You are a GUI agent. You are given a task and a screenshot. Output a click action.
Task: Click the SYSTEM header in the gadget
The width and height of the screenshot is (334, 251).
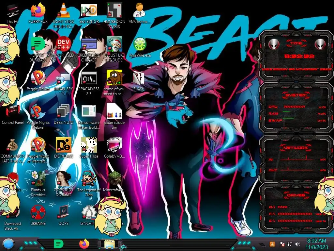pyautogui.click(x=296, y=95)
